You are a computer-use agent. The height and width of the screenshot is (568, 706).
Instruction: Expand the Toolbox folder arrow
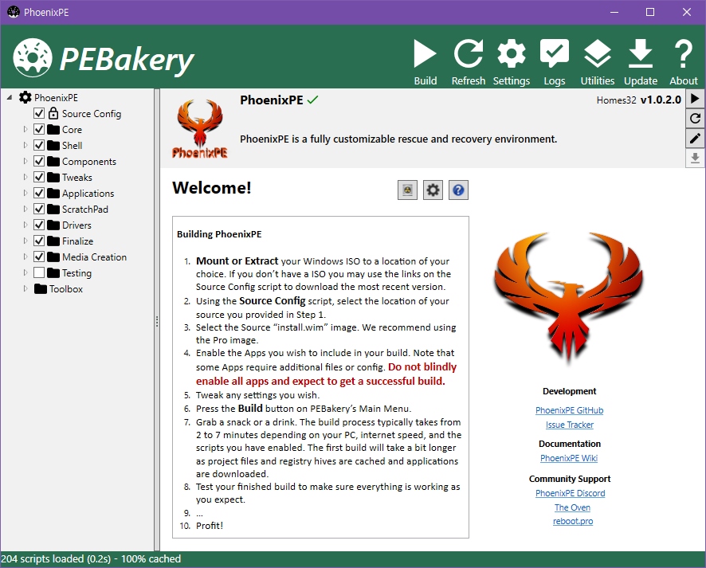point(25,289)
